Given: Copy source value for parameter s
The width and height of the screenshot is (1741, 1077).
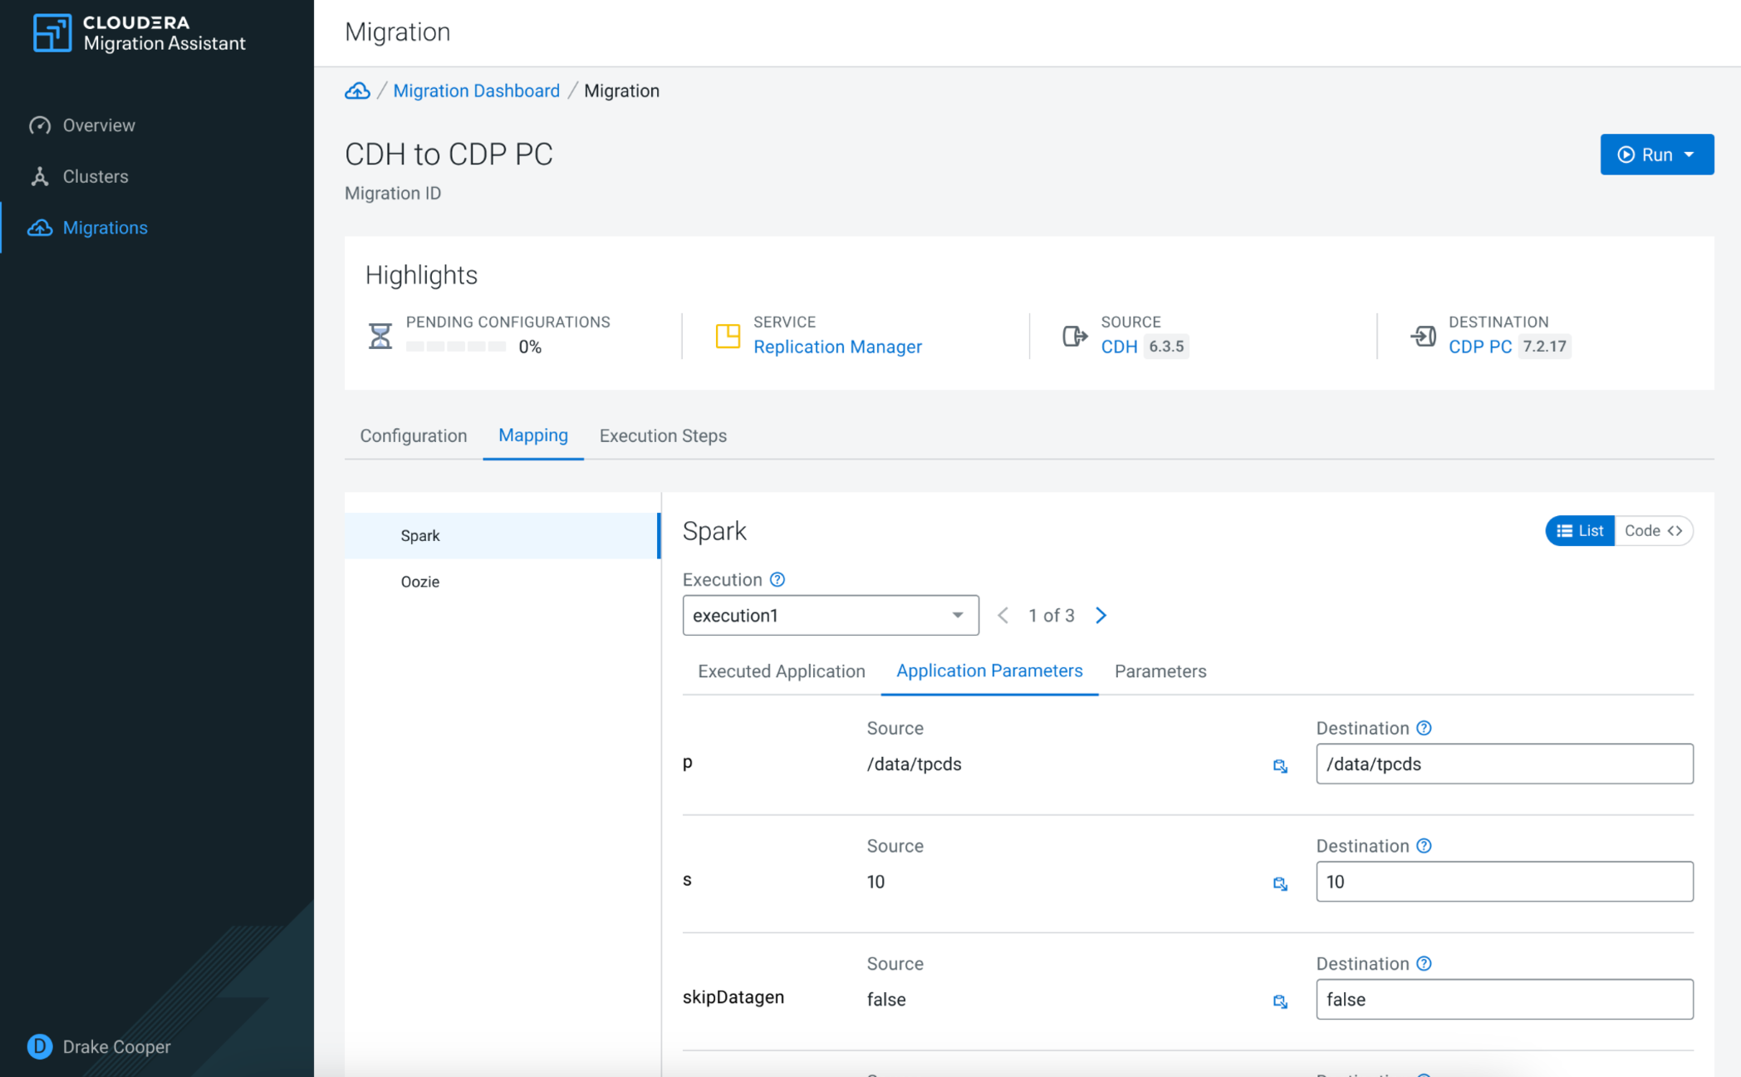Looking at the screenshot, I should [x=1280, y=883].
